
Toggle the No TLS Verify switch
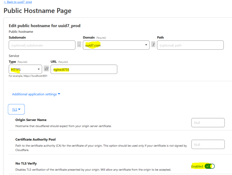tap(210, 166)
